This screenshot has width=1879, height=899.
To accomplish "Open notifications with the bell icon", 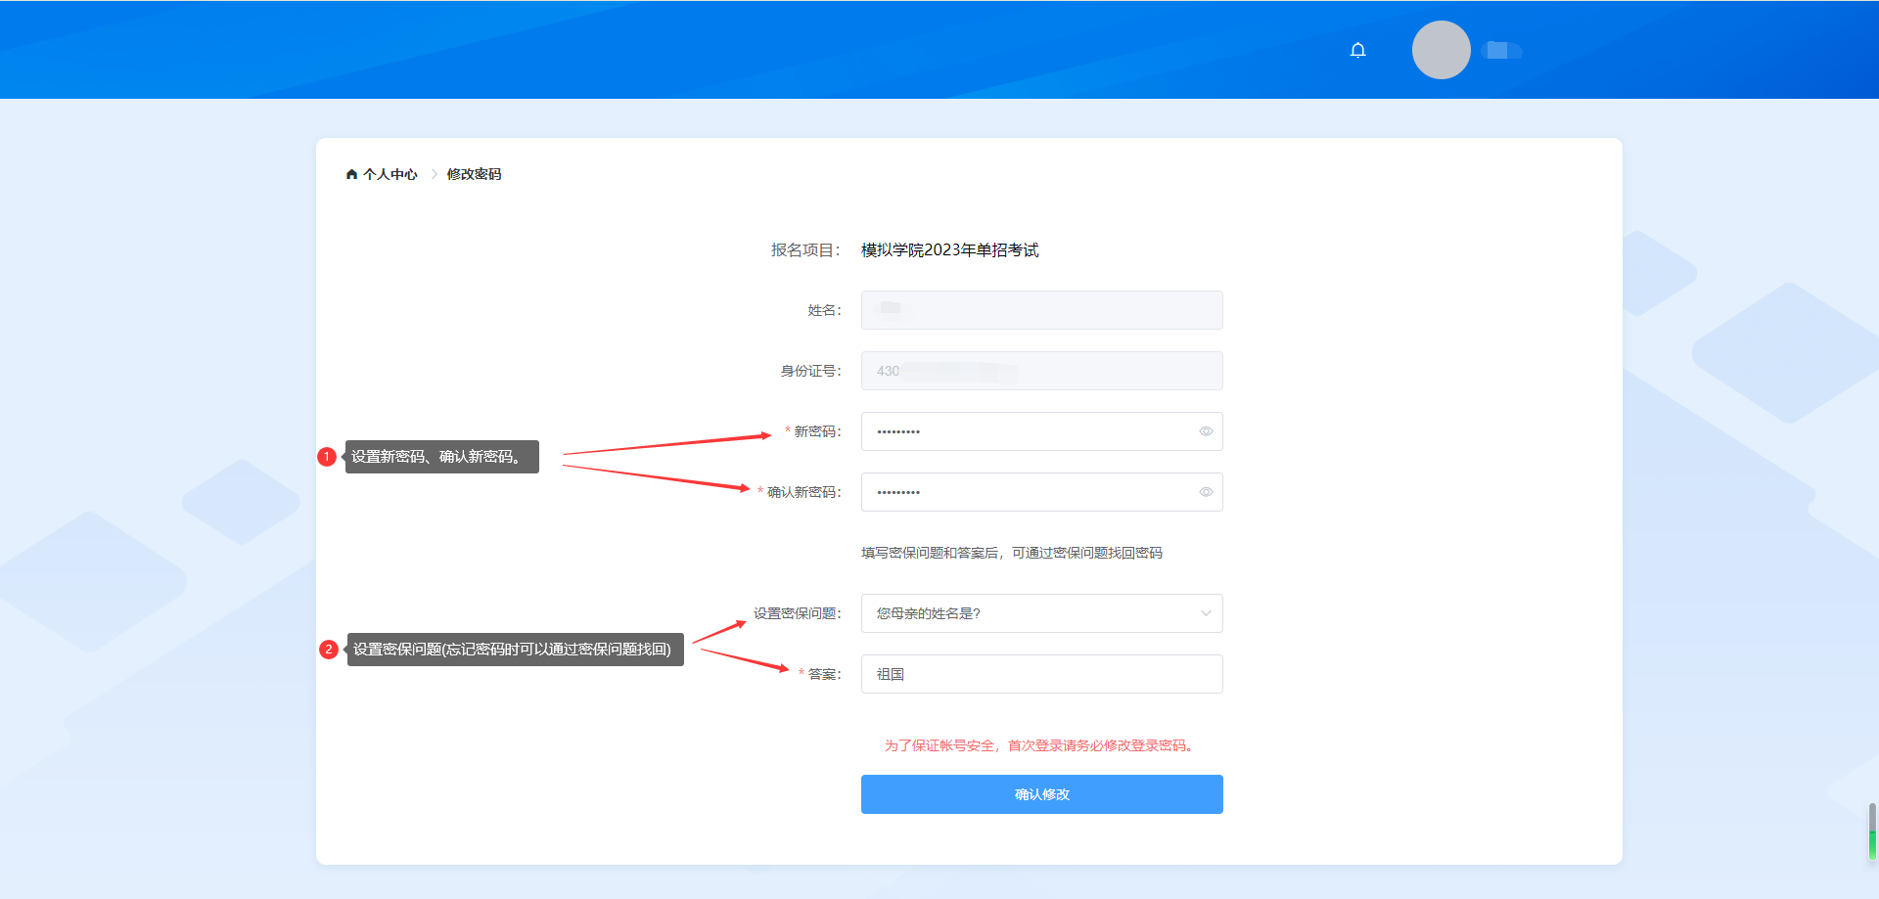I will [x=1357, y=49].
